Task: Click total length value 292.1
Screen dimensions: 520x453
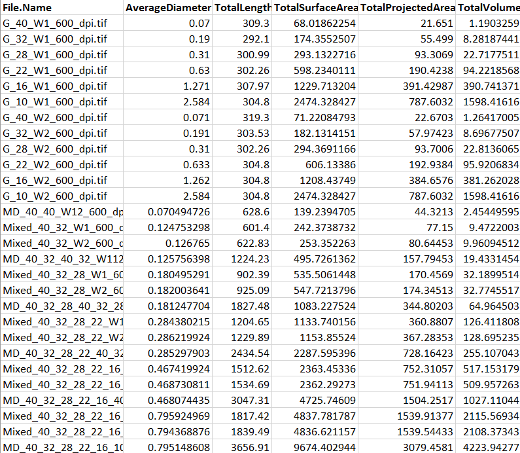Action: tap(242, 39)
